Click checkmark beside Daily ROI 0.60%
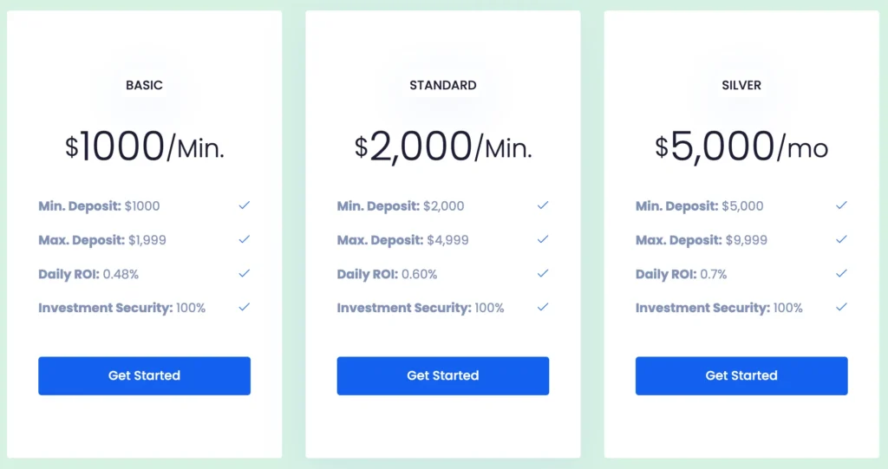 543,273
